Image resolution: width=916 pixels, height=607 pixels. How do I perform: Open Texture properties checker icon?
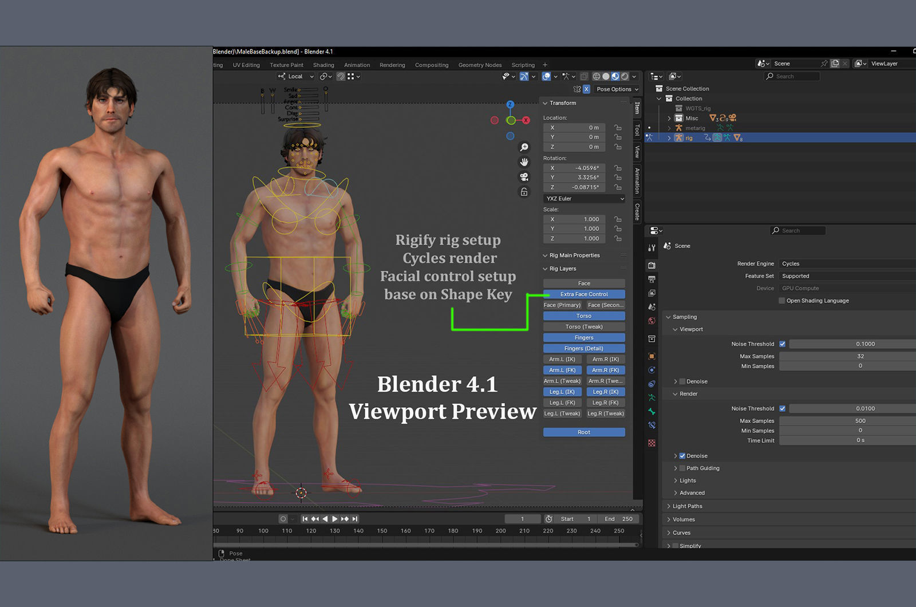click(x=652, y=443)
